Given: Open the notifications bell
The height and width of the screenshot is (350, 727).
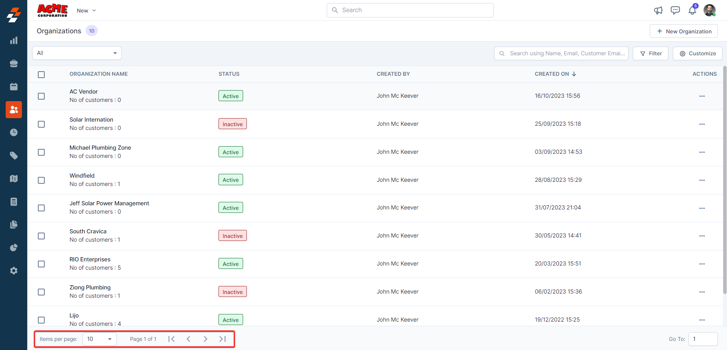Looking at the screenshot, I should pyautogui.click(x=692, y=10).
